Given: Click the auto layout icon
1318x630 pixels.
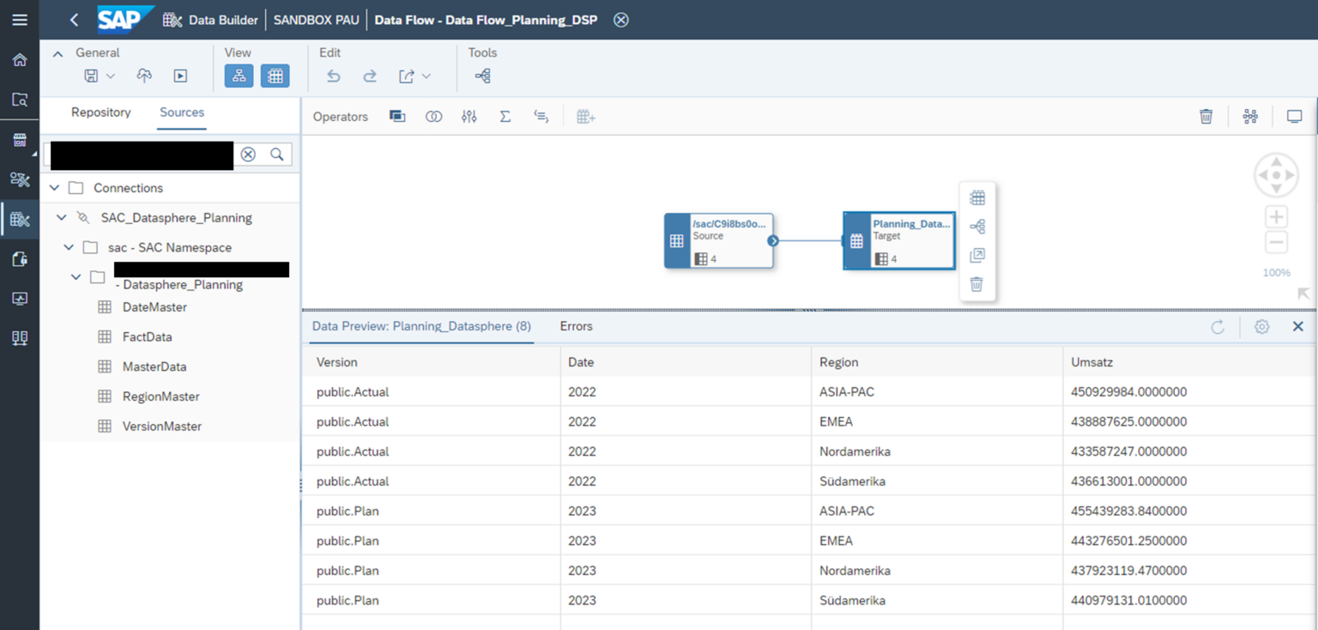Looking at the screenshot, I should [x=1250, y=117].
